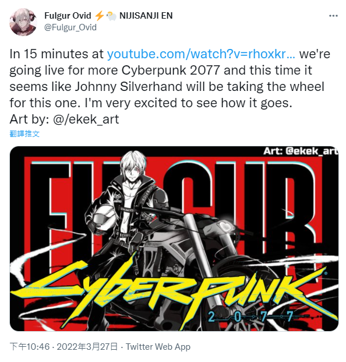Click the blue 2077 numbers in artwork
The image size is (346, 362).
250,317
